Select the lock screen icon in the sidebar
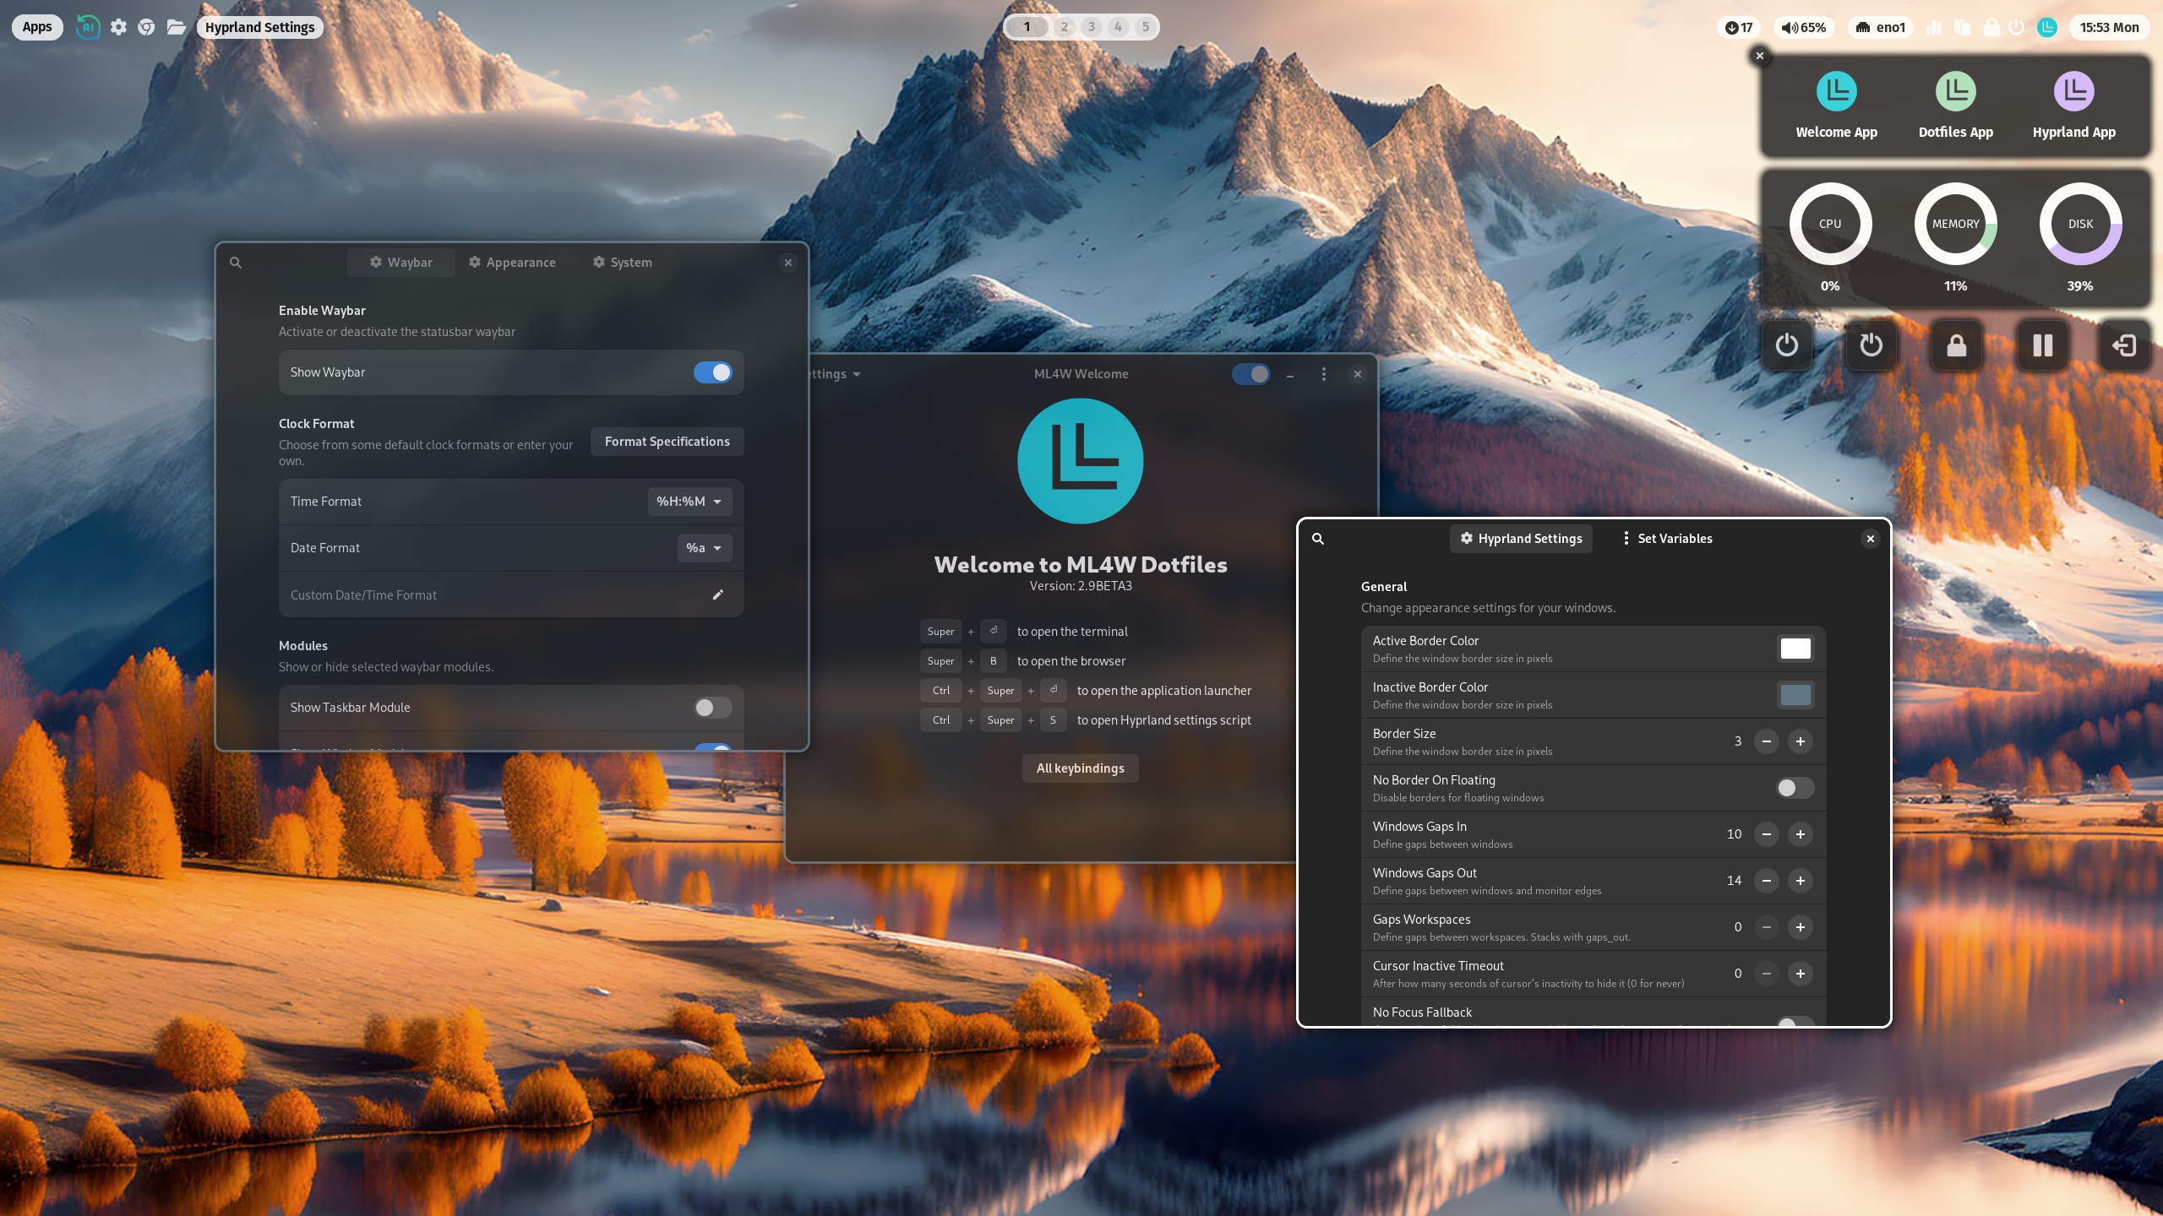 (1957, 345)
